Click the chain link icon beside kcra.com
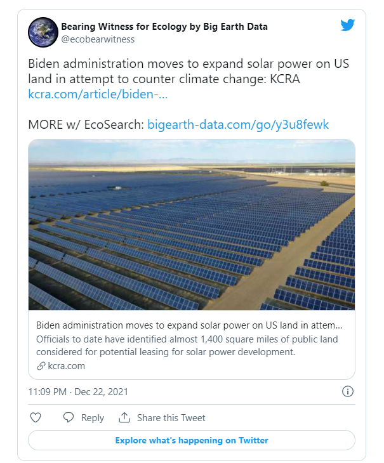Image resolution: width=384 pixels, height=463 pixels. 41,366
